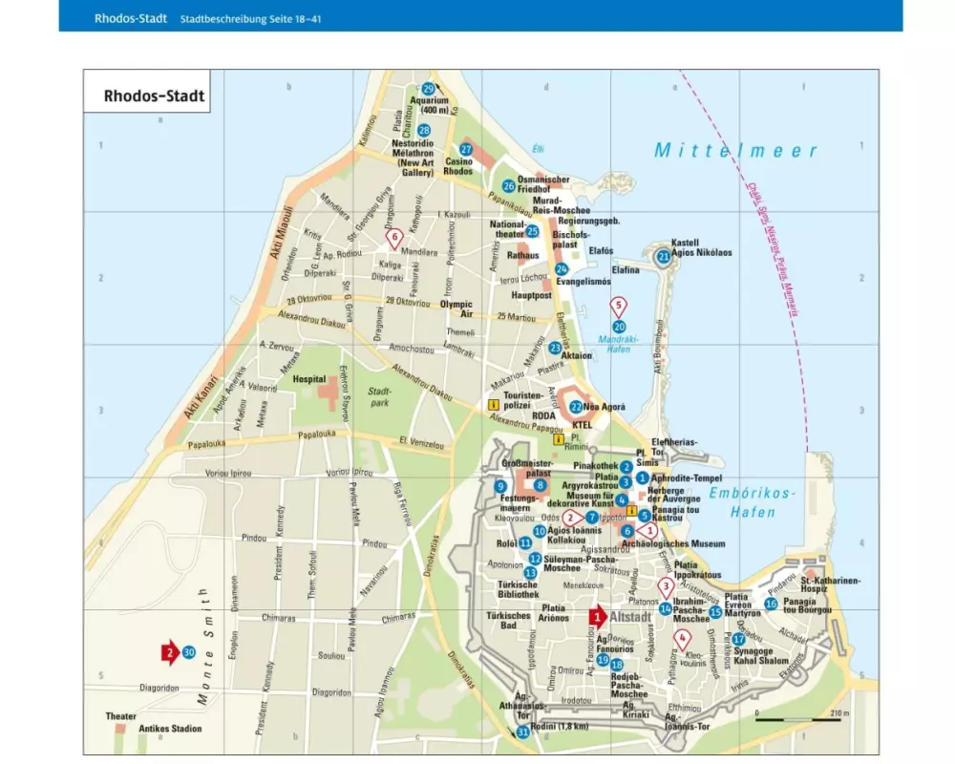Select marker 31 near Rodini
This screenshot has height=764, width=955.
pos(522,732)
